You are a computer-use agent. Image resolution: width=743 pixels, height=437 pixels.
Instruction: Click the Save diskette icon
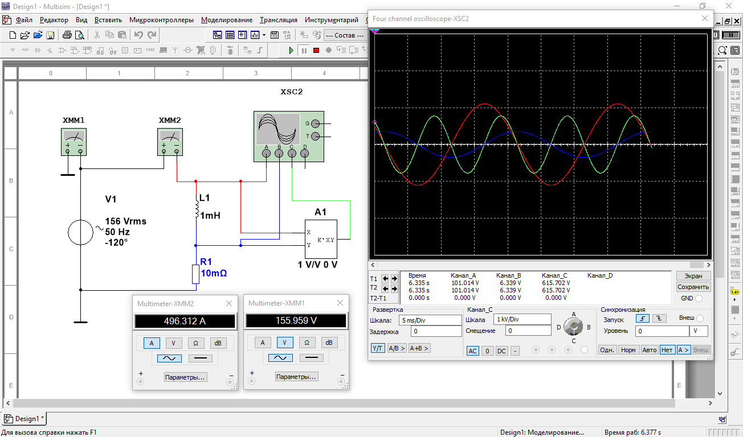(50, 35)
